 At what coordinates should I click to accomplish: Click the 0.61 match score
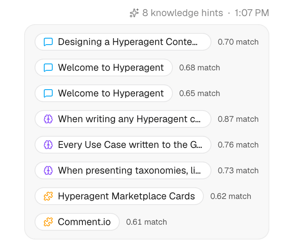pos(146,222)
